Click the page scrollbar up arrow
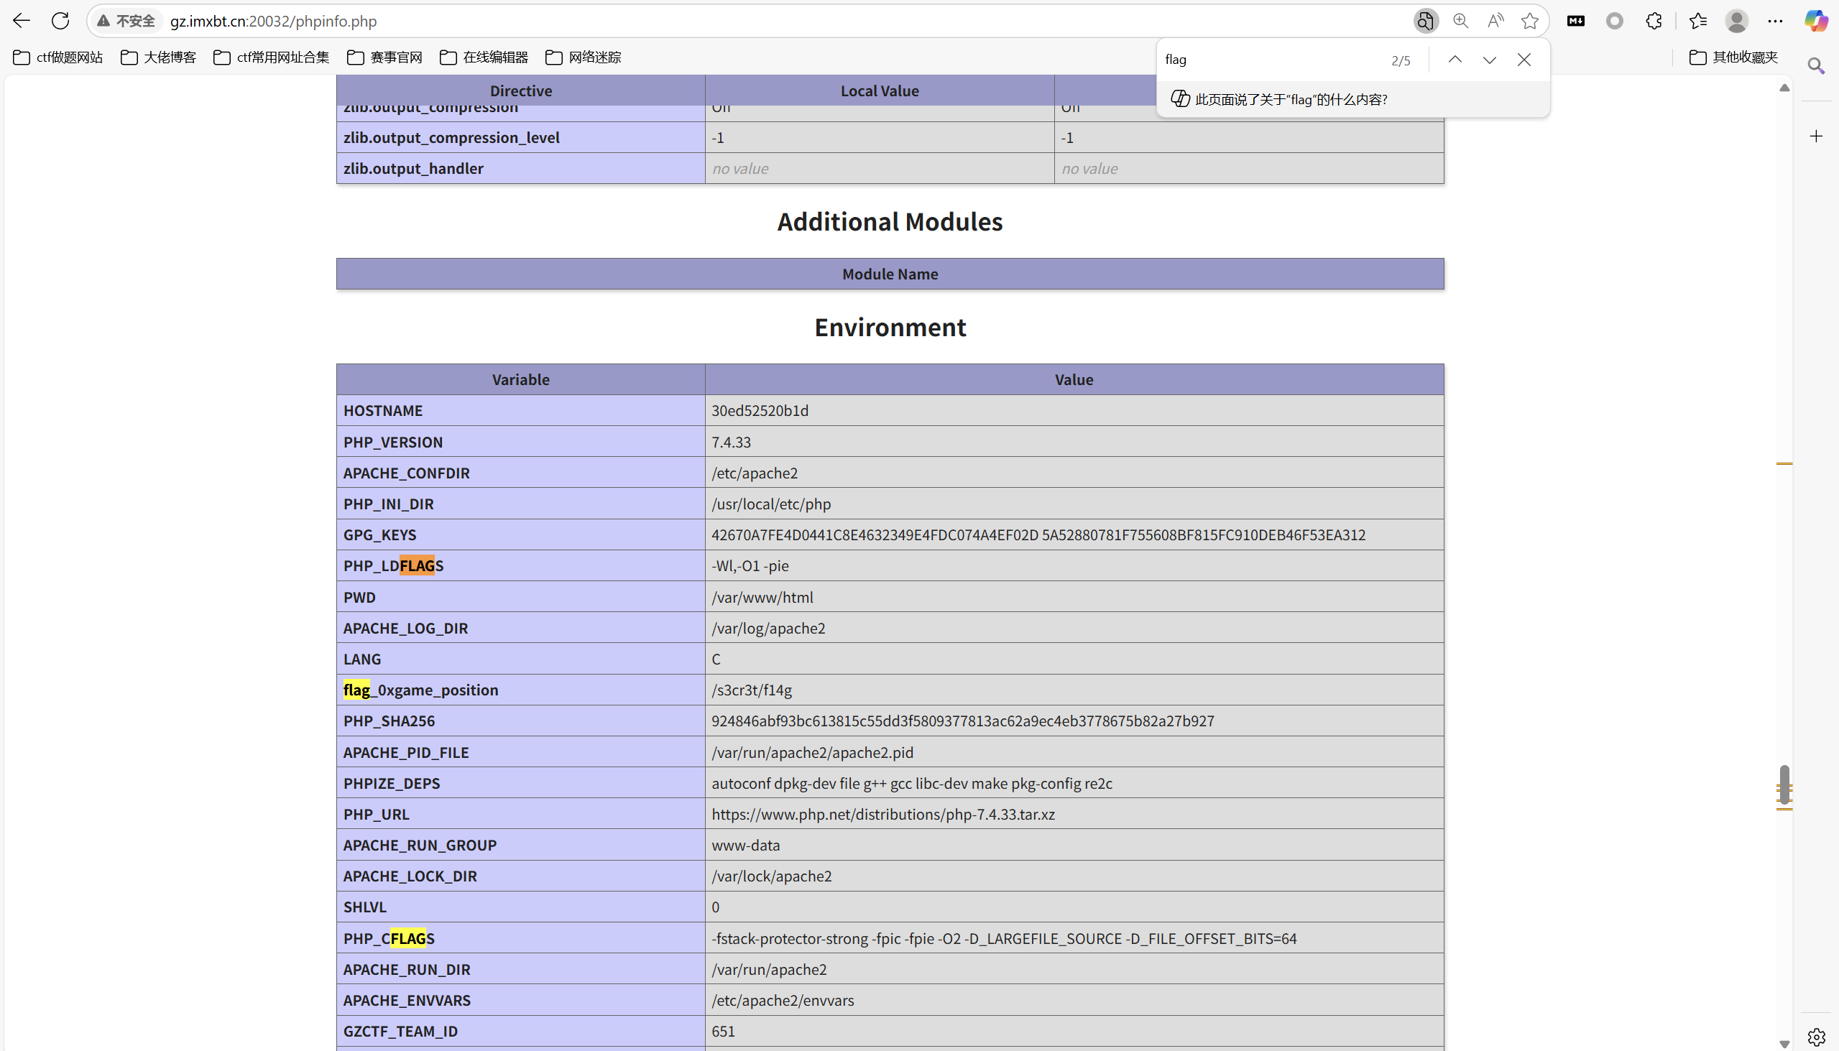 (1784, 88)
